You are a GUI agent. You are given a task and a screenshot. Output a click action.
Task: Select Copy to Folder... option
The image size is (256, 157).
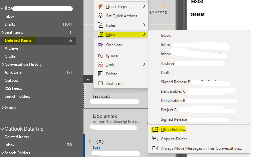199,139
